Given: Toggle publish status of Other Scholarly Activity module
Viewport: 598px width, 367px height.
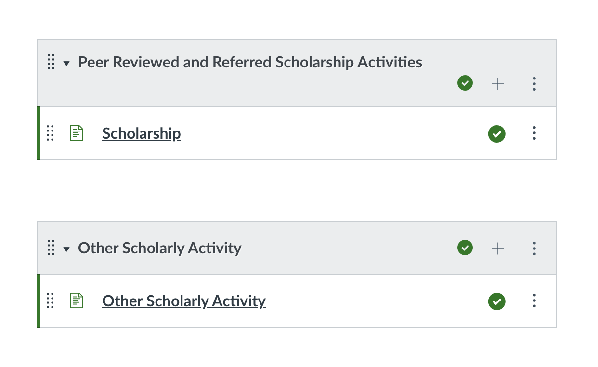Looking at the screenshot, I should (465, 248).
